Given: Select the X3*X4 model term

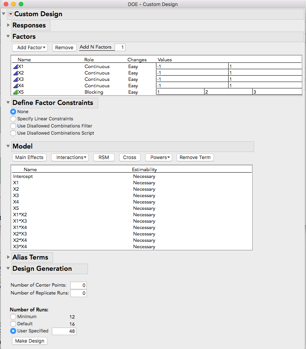Looking at the screenshot, I should click(x=20, y=247).
